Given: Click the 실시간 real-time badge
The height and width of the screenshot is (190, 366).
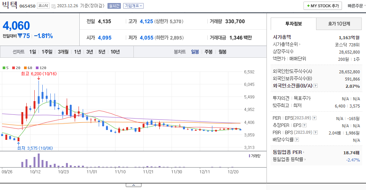Looking at the screenshot, I should click(x=114, y=6).
